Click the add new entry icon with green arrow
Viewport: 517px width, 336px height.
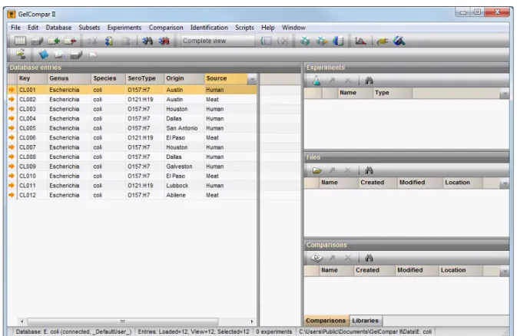[x=54, y=41]
